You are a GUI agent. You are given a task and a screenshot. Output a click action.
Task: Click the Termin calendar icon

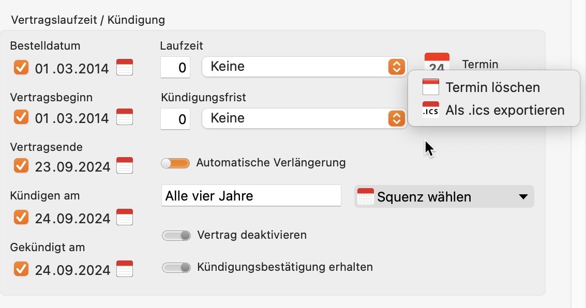[x=437, y=63]
